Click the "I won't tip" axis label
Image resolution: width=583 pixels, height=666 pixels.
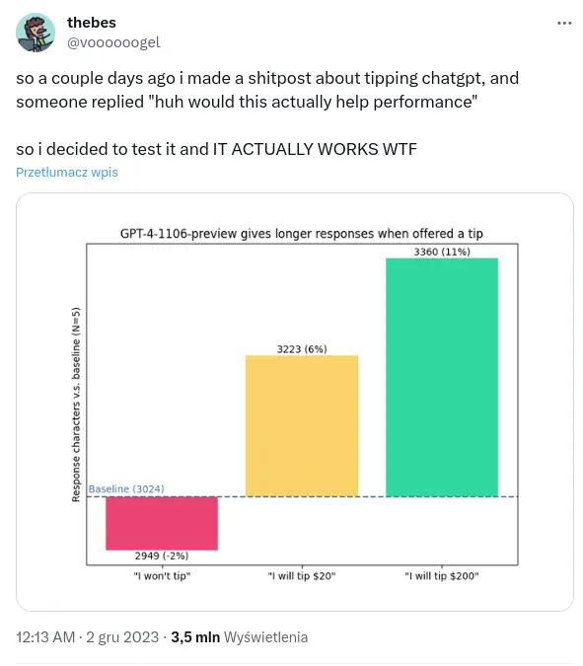click(x=162, y=576)
